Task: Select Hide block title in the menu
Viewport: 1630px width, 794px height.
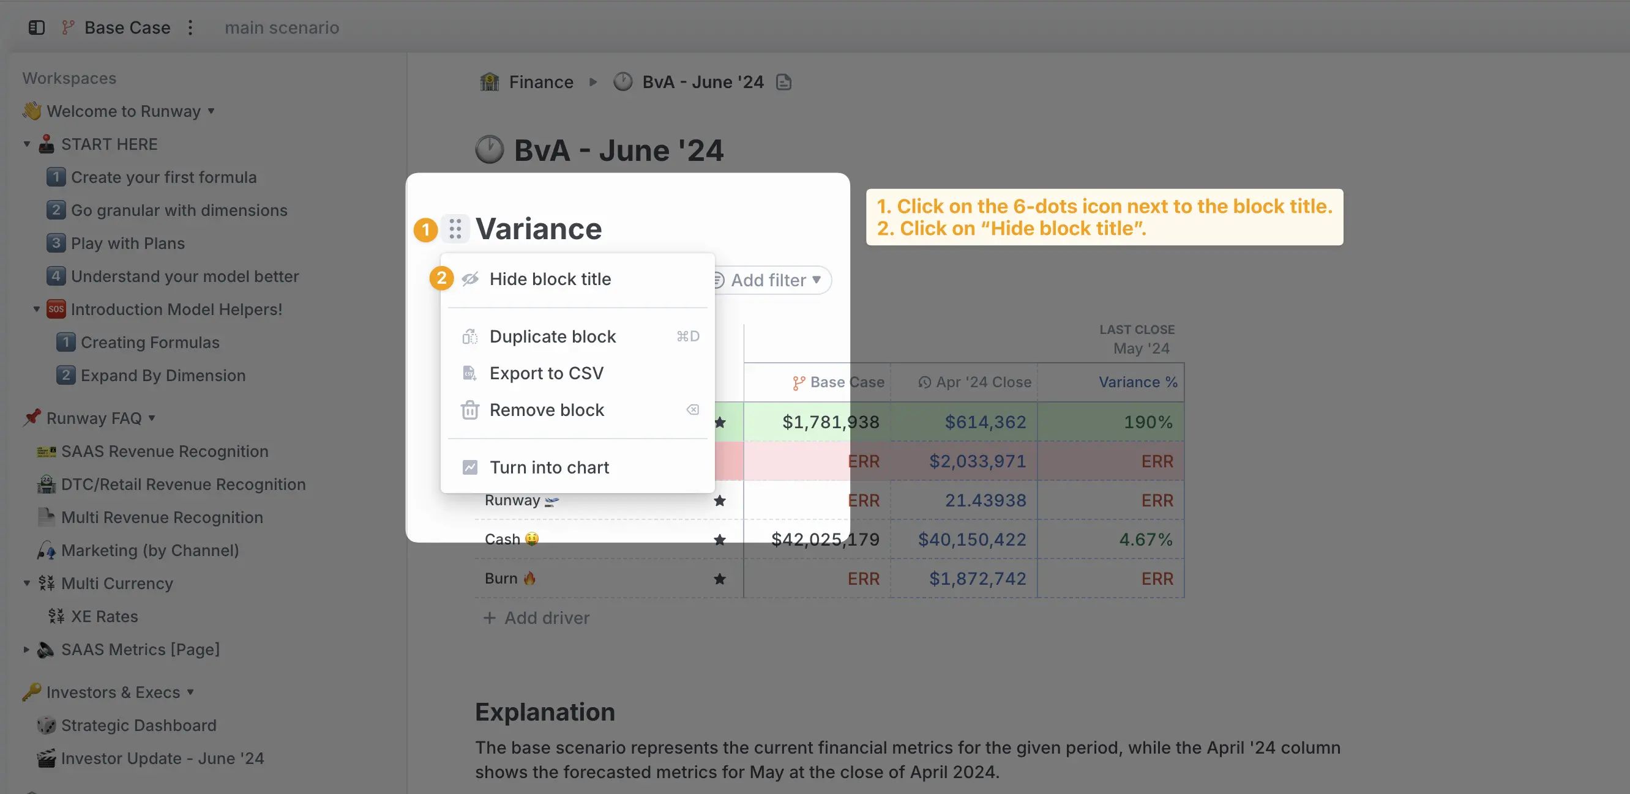Action: 577,279
